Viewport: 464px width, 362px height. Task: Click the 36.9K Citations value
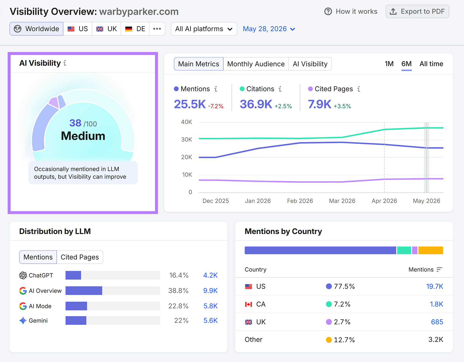coord(256,104)
